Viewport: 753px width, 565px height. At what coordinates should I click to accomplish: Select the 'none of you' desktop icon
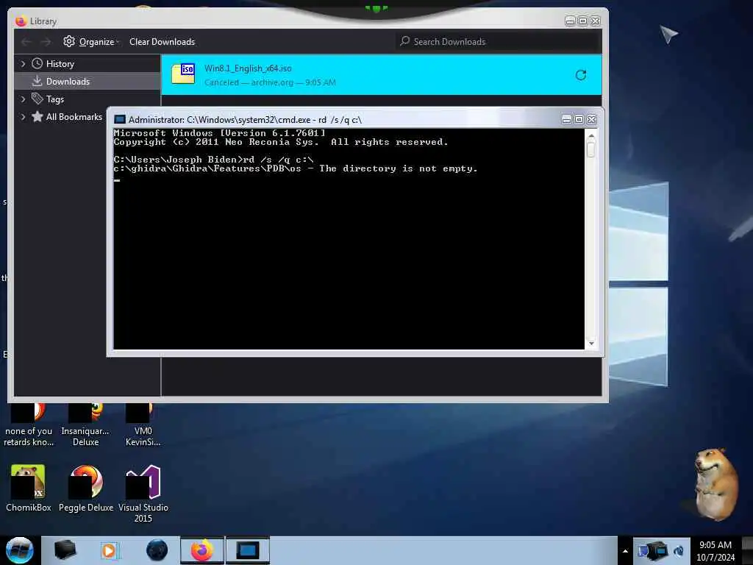pyautogui.click(x=29, y=425)
